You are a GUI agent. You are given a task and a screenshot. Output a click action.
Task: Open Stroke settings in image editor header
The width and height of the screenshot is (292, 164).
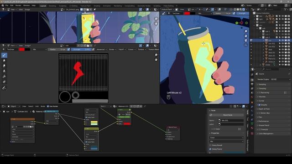tap(112, 50)
